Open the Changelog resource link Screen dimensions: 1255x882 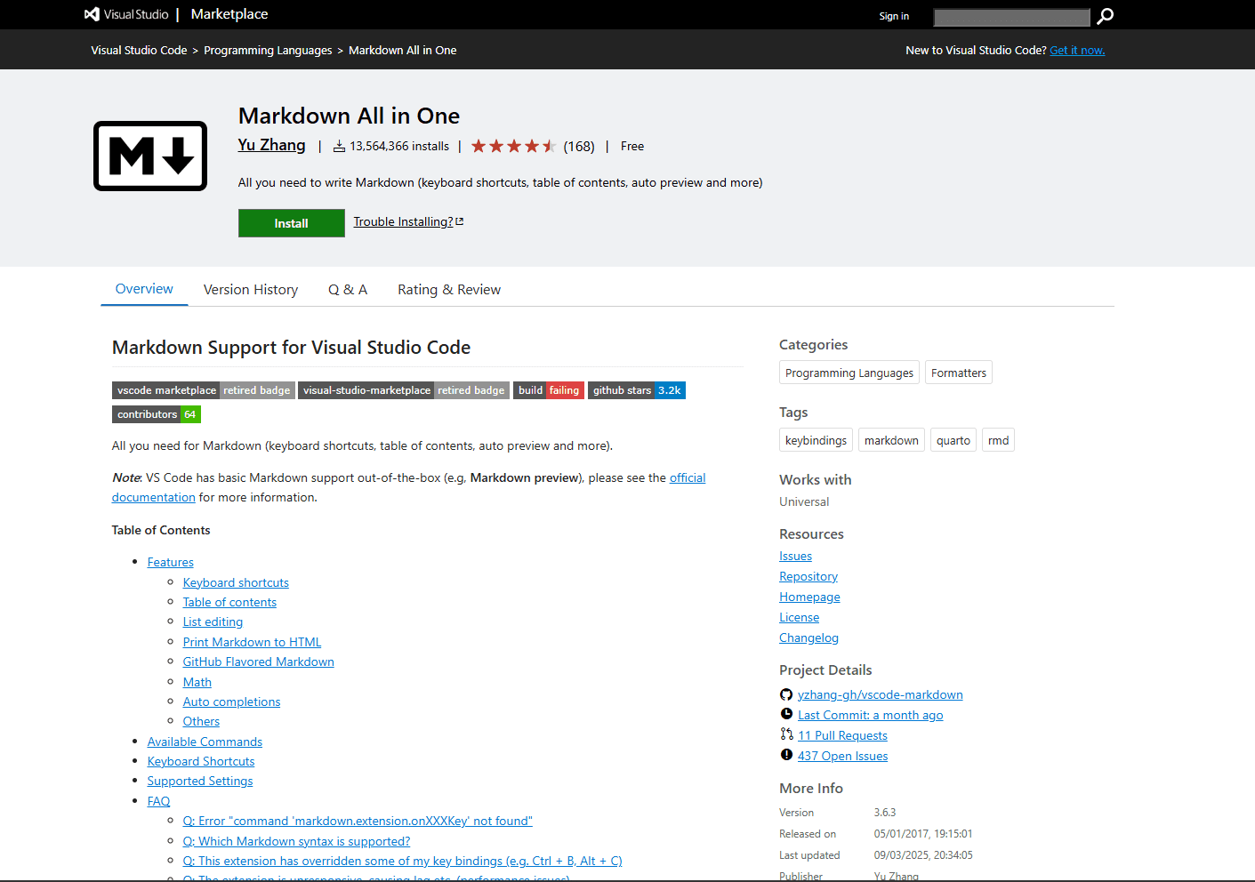click(809, 637)
